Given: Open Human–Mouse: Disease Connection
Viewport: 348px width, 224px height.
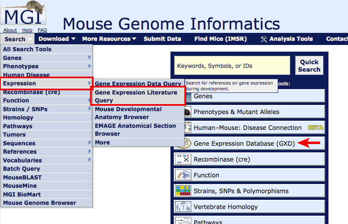Looking at the screenshot, I should tap(247, 128).
